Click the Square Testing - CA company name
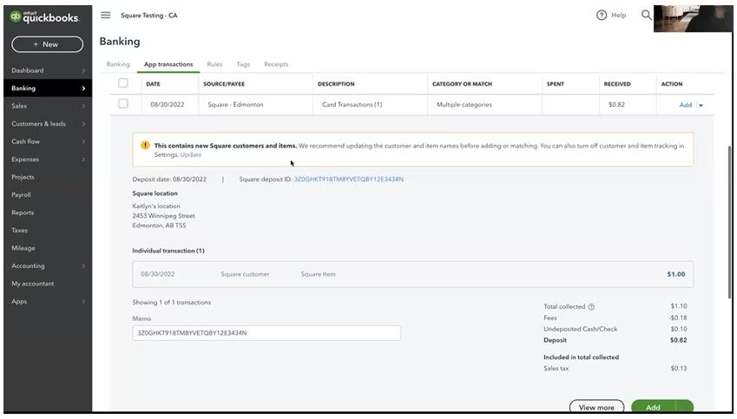 [x=149, y=16]
